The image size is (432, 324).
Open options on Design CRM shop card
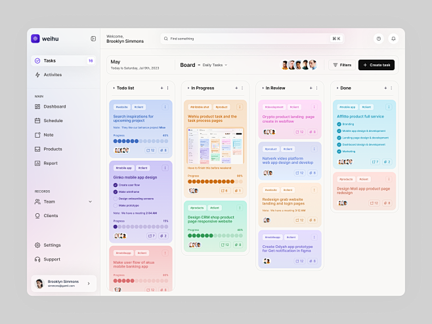[240, 208]
